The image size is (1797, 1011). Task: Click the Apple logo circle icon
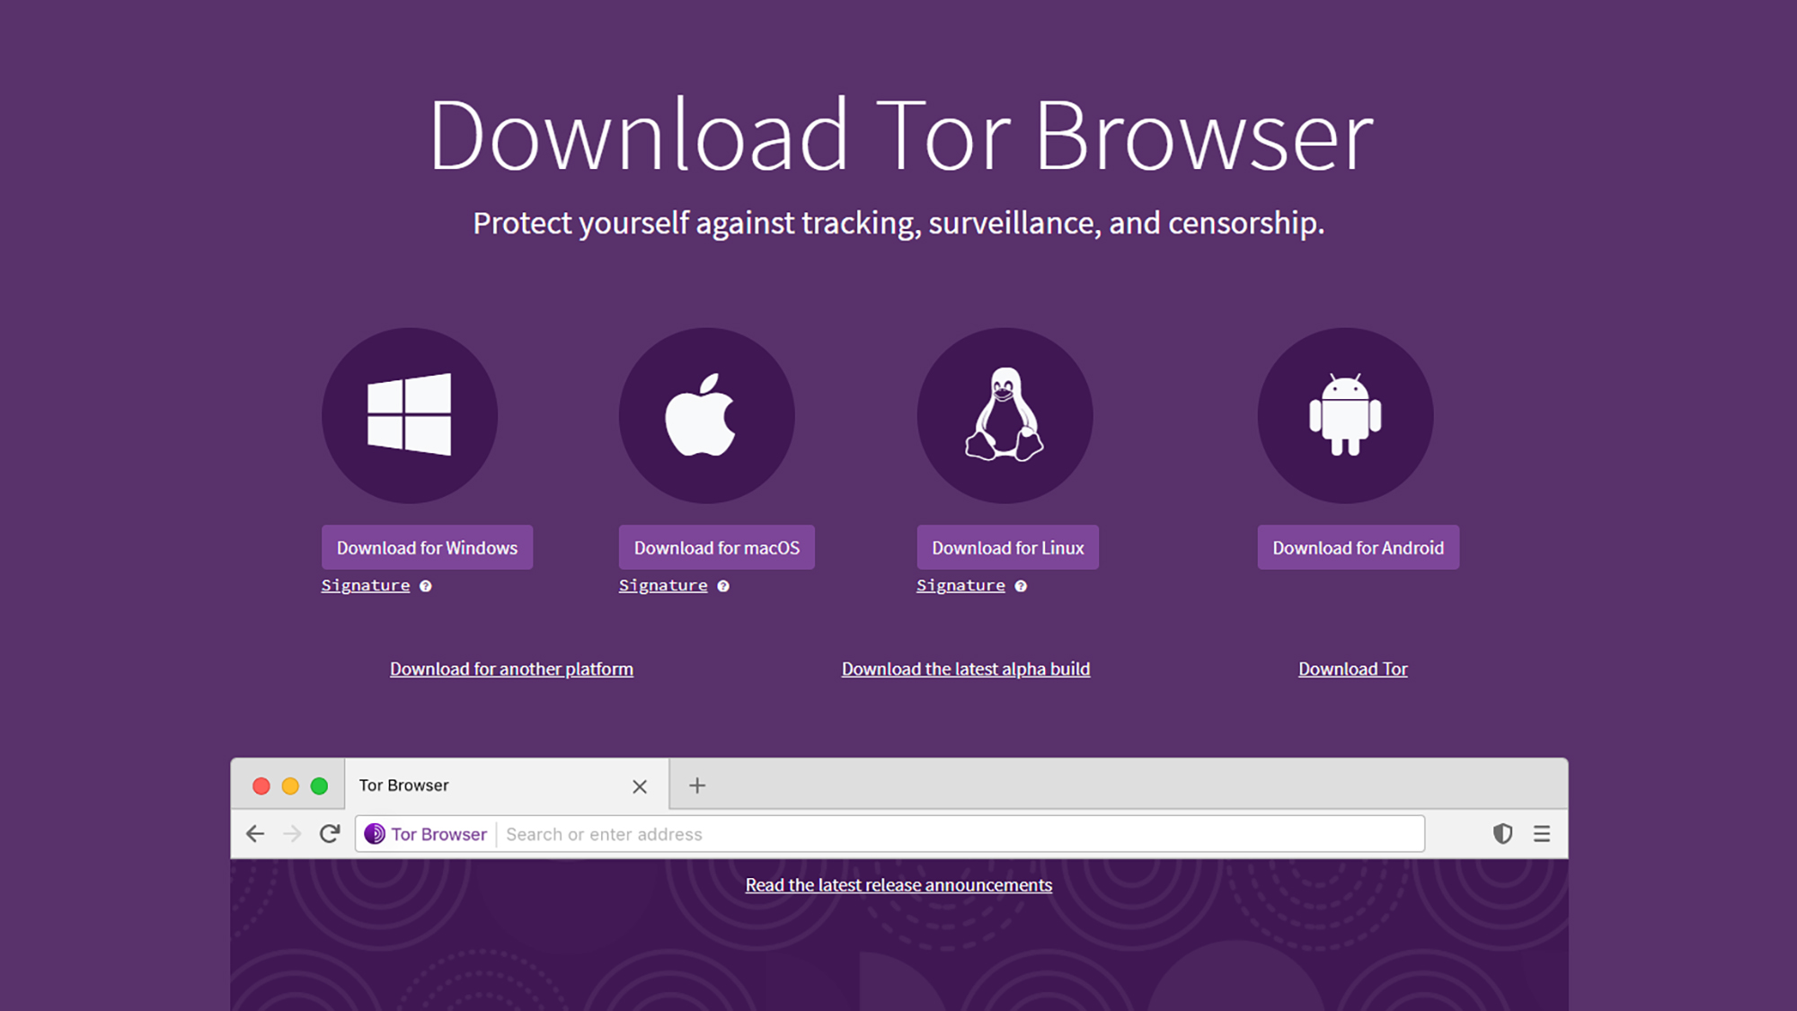(x=707, y=415)
